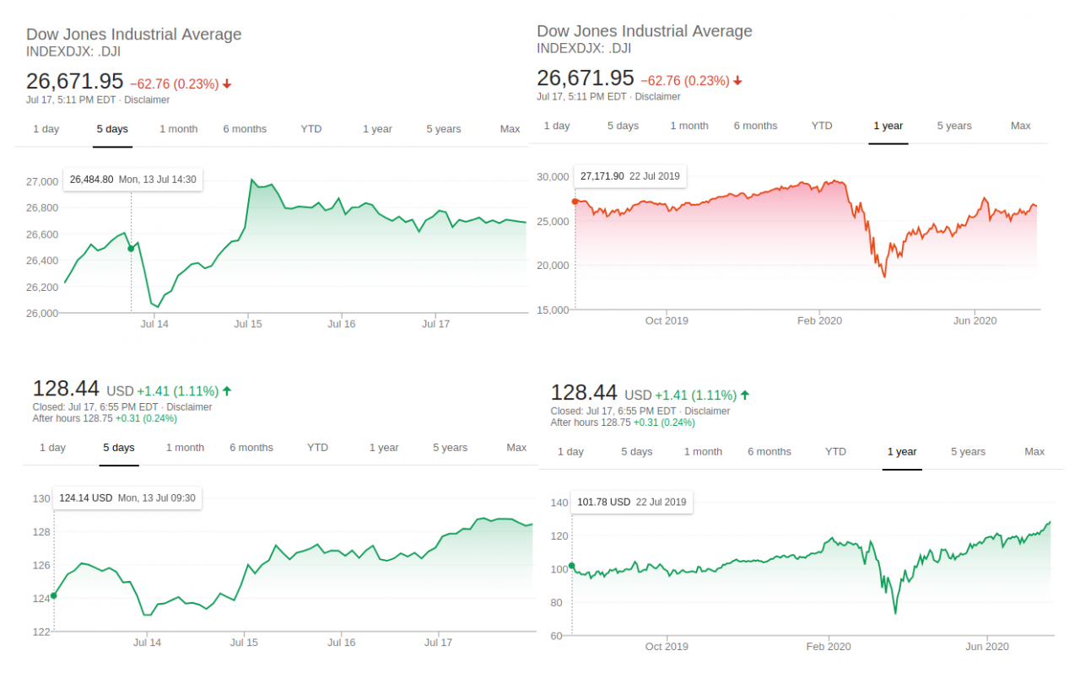Screen dimensions: 1080x694
Task: Click the '27,171.90 22 Jul 2019' tooltip
Action: click(x=630, y=176)
